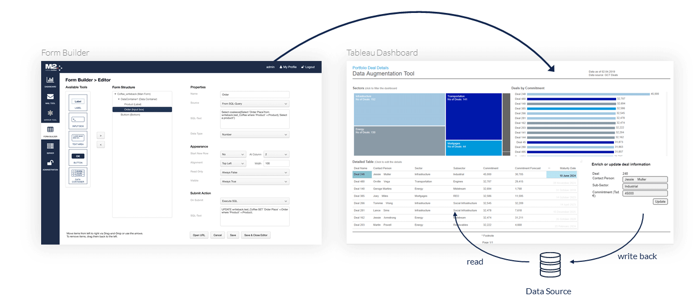Collapse the Coffee_writeback main form node

pyautogui.click(x=115, y=94)
